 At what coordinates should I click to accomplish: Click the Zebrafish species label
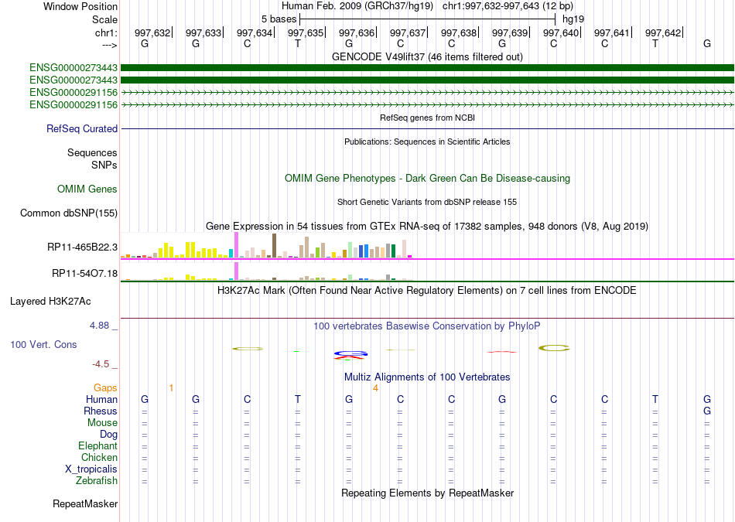[97, 480]
